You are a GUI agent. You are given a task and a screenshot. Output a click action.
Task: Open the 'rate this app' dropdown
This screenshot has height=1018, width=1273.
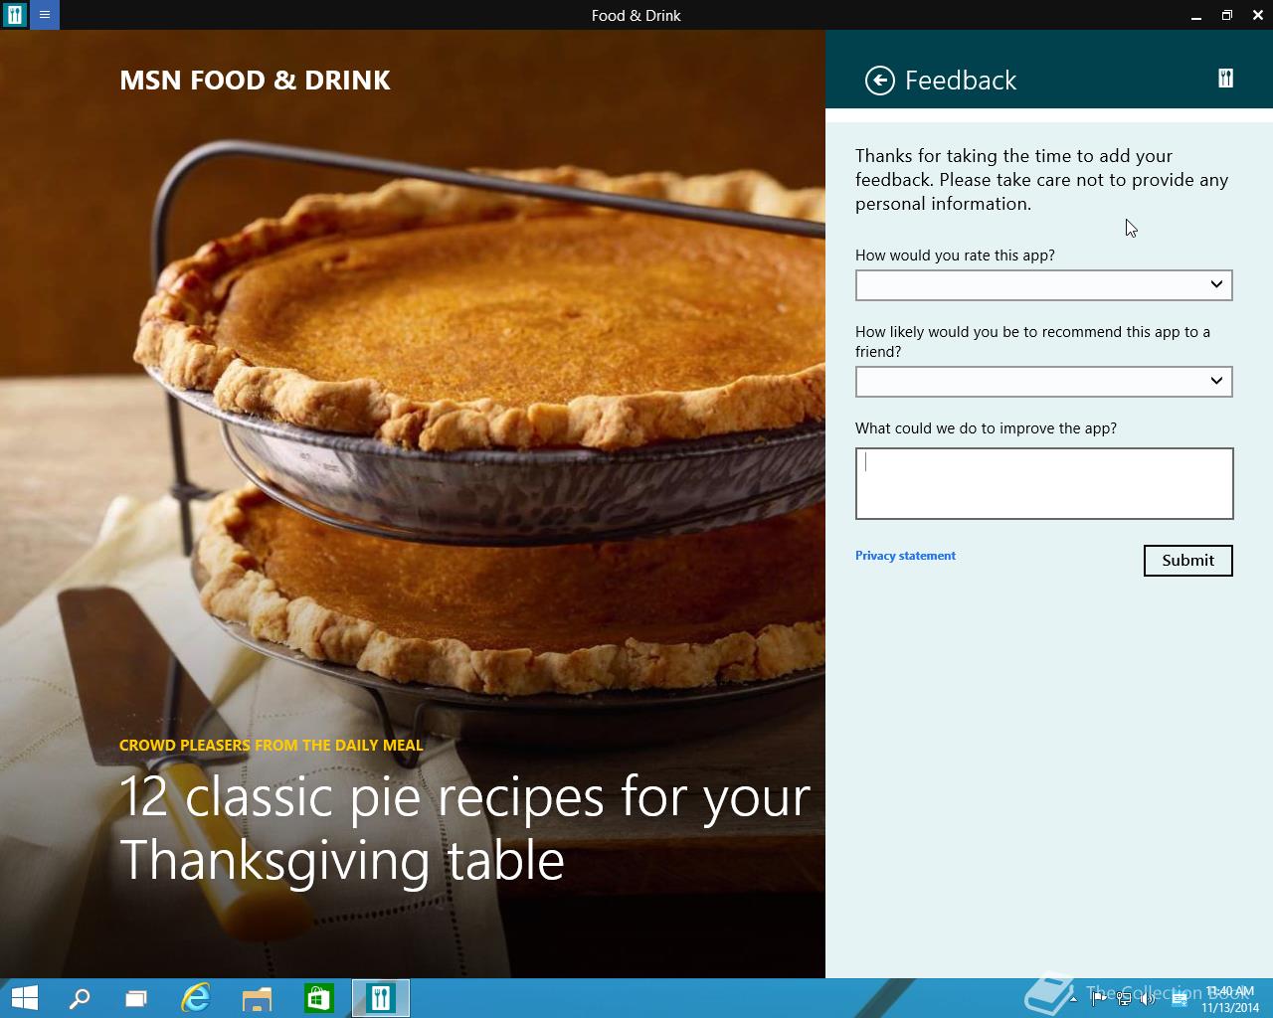tap(1044, 285)
